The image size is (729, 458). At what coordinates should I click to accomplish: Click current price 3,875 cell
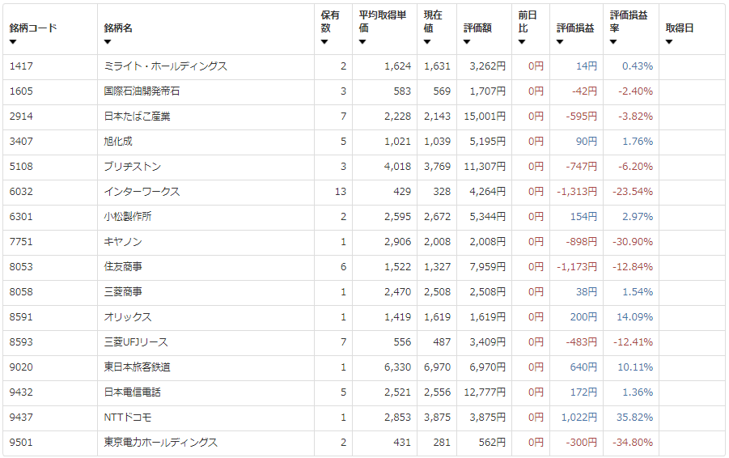pos(437,418)
